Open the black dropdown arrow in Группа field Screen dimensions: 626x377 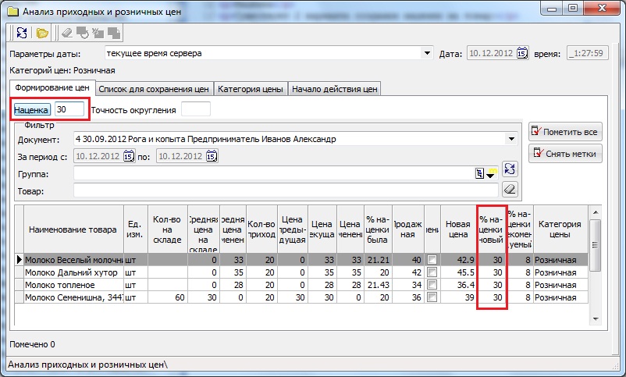click(491, 175)
